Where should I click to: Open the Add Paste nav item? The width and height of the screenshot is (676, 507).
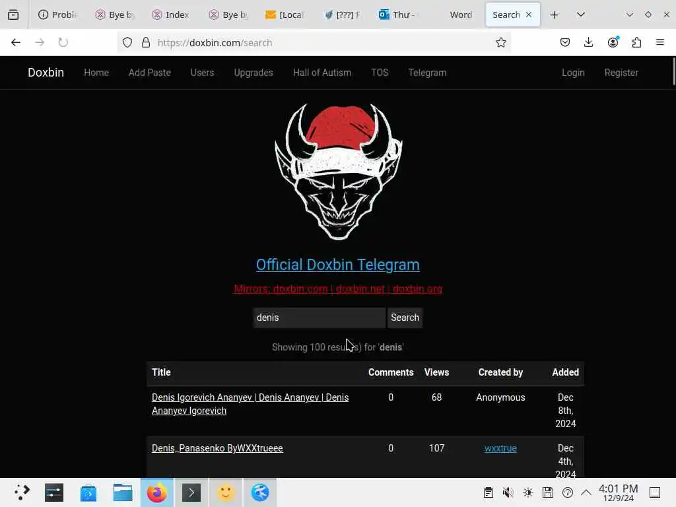pos(150,73)
